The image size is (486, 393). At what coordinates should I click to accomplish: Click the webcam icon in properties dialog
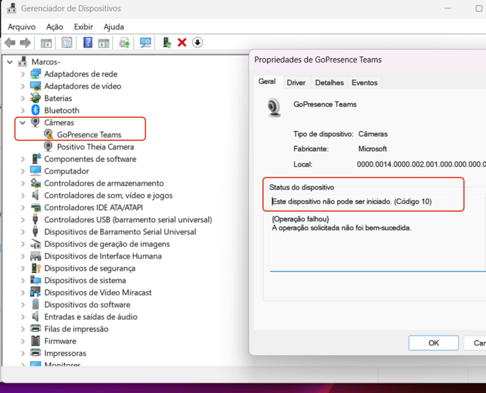click(x=274, y=108)
